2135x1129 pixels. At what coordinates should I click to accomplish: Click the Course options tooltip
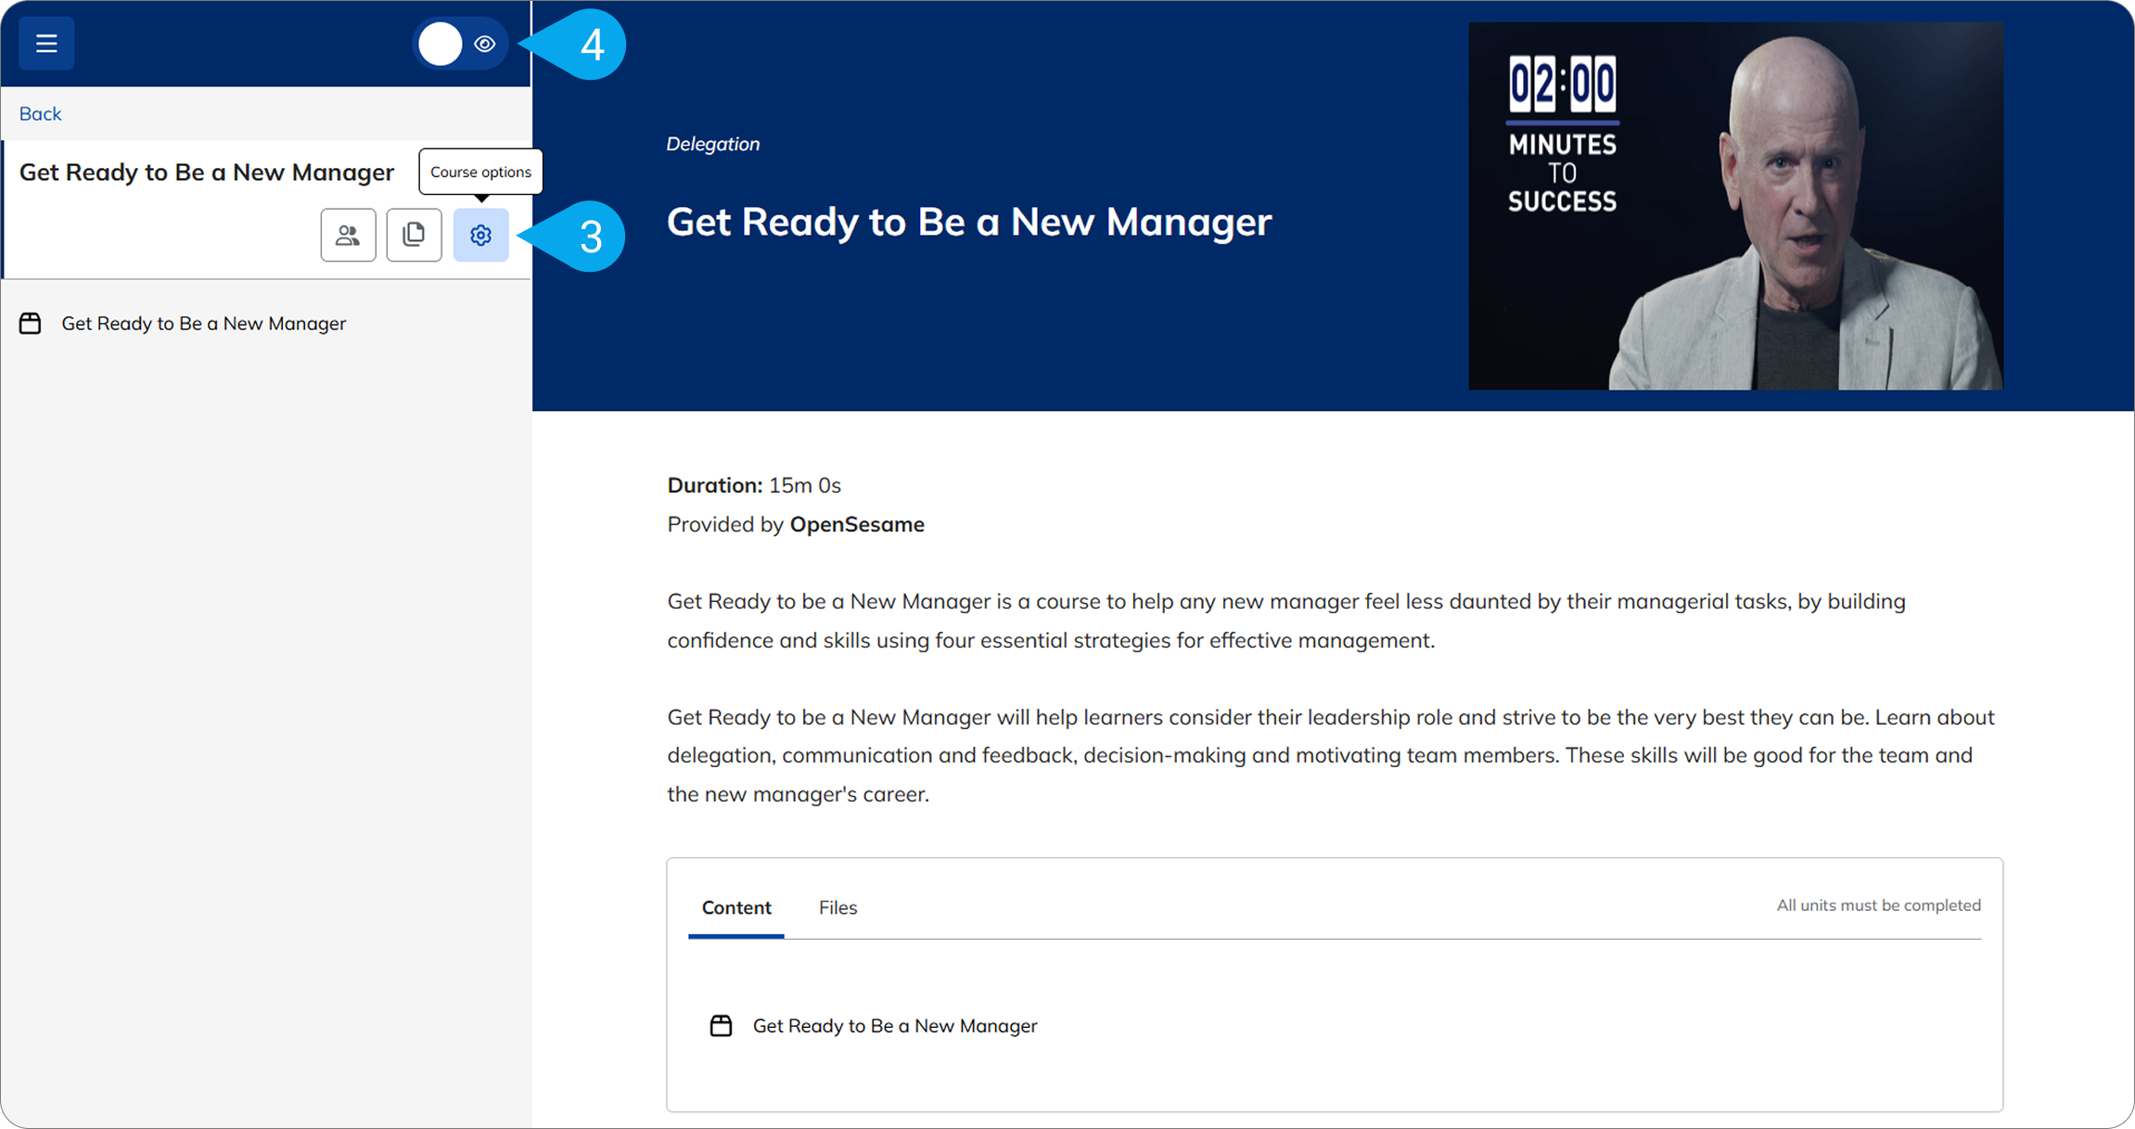click(480, 172)
